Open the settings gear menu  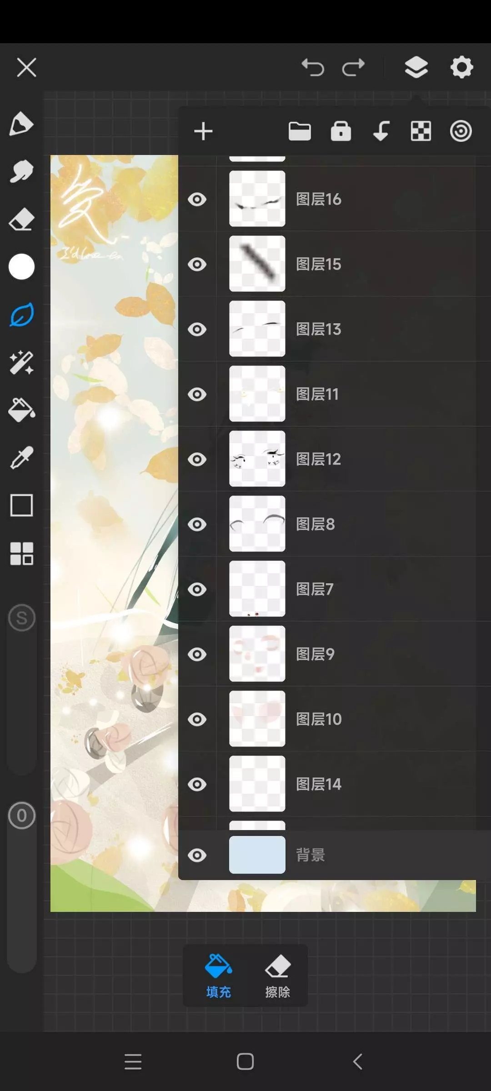click(x=461, y=68)
